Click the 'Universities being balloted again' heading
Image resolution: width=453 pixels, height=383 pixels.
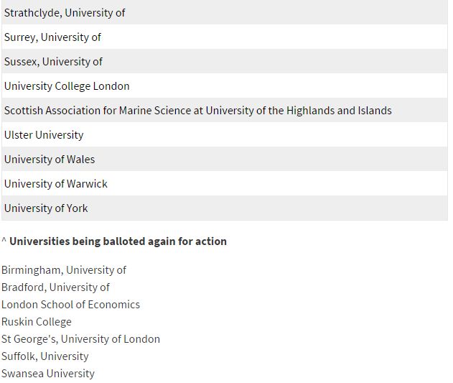118,241
